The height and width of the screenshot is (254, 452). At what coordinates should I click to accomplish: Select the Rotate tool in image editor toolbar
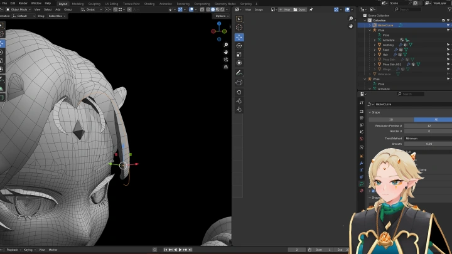239,46
